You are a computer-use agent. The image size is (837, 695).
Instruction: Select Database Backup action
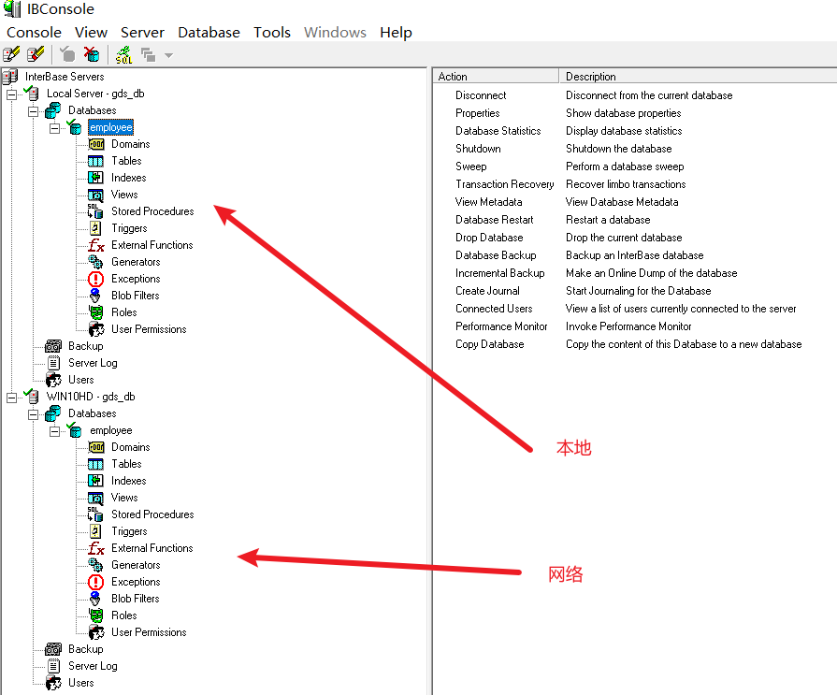tap(496, 255)
